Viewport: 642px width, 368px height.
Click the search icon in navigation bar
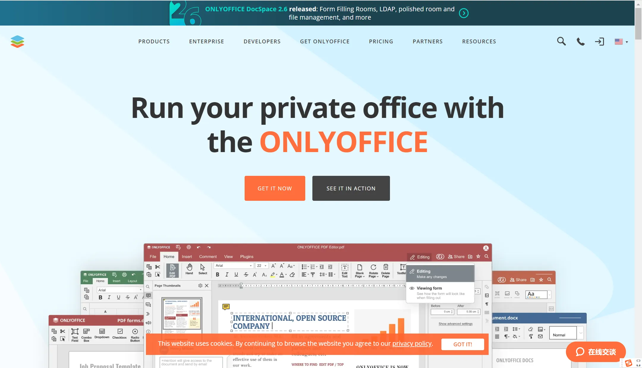coord(561,41)
